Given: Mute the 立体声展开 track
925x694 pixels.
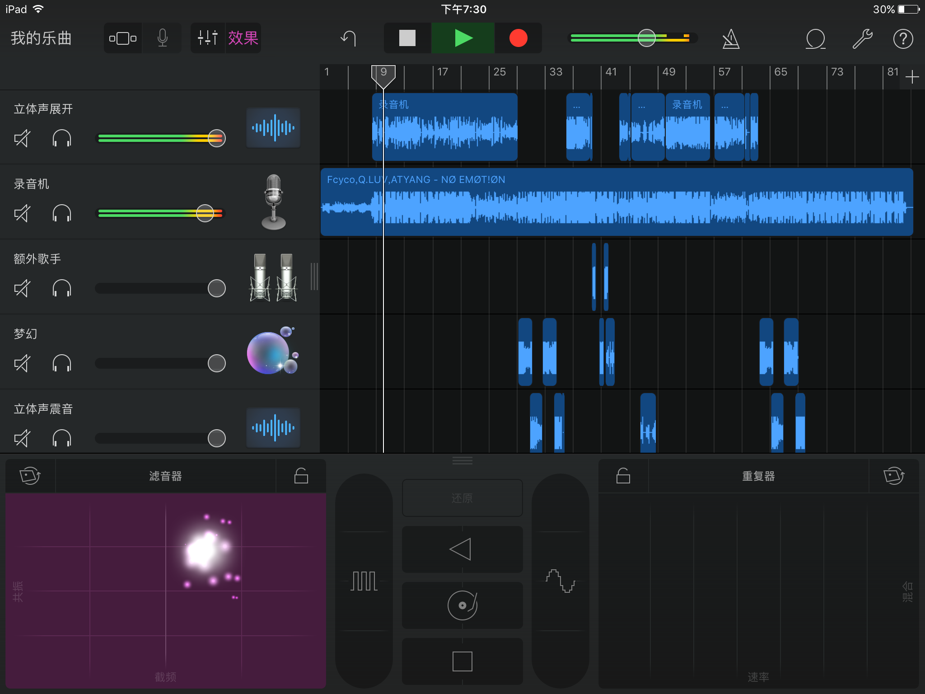Looking at the screenshot, I should 22,138.
